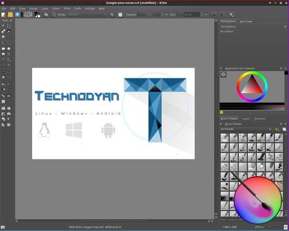289x231 pixels.
Task: Click the Opacity spin arrows
Action: click(162, 14)
